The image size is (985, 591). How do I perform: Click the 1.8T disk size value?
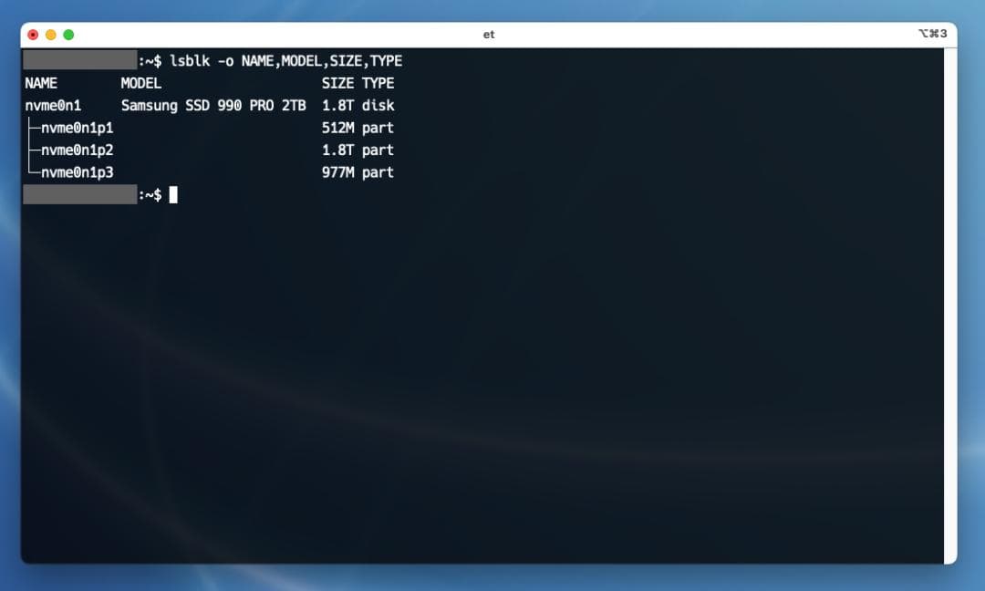(337, 105)
